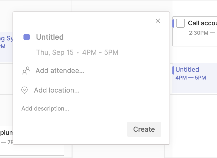Image resolution: width=217 pixels, height=158 pixels.
Task: Select the 4PM start time in popup
Action: tap(88, 52)
